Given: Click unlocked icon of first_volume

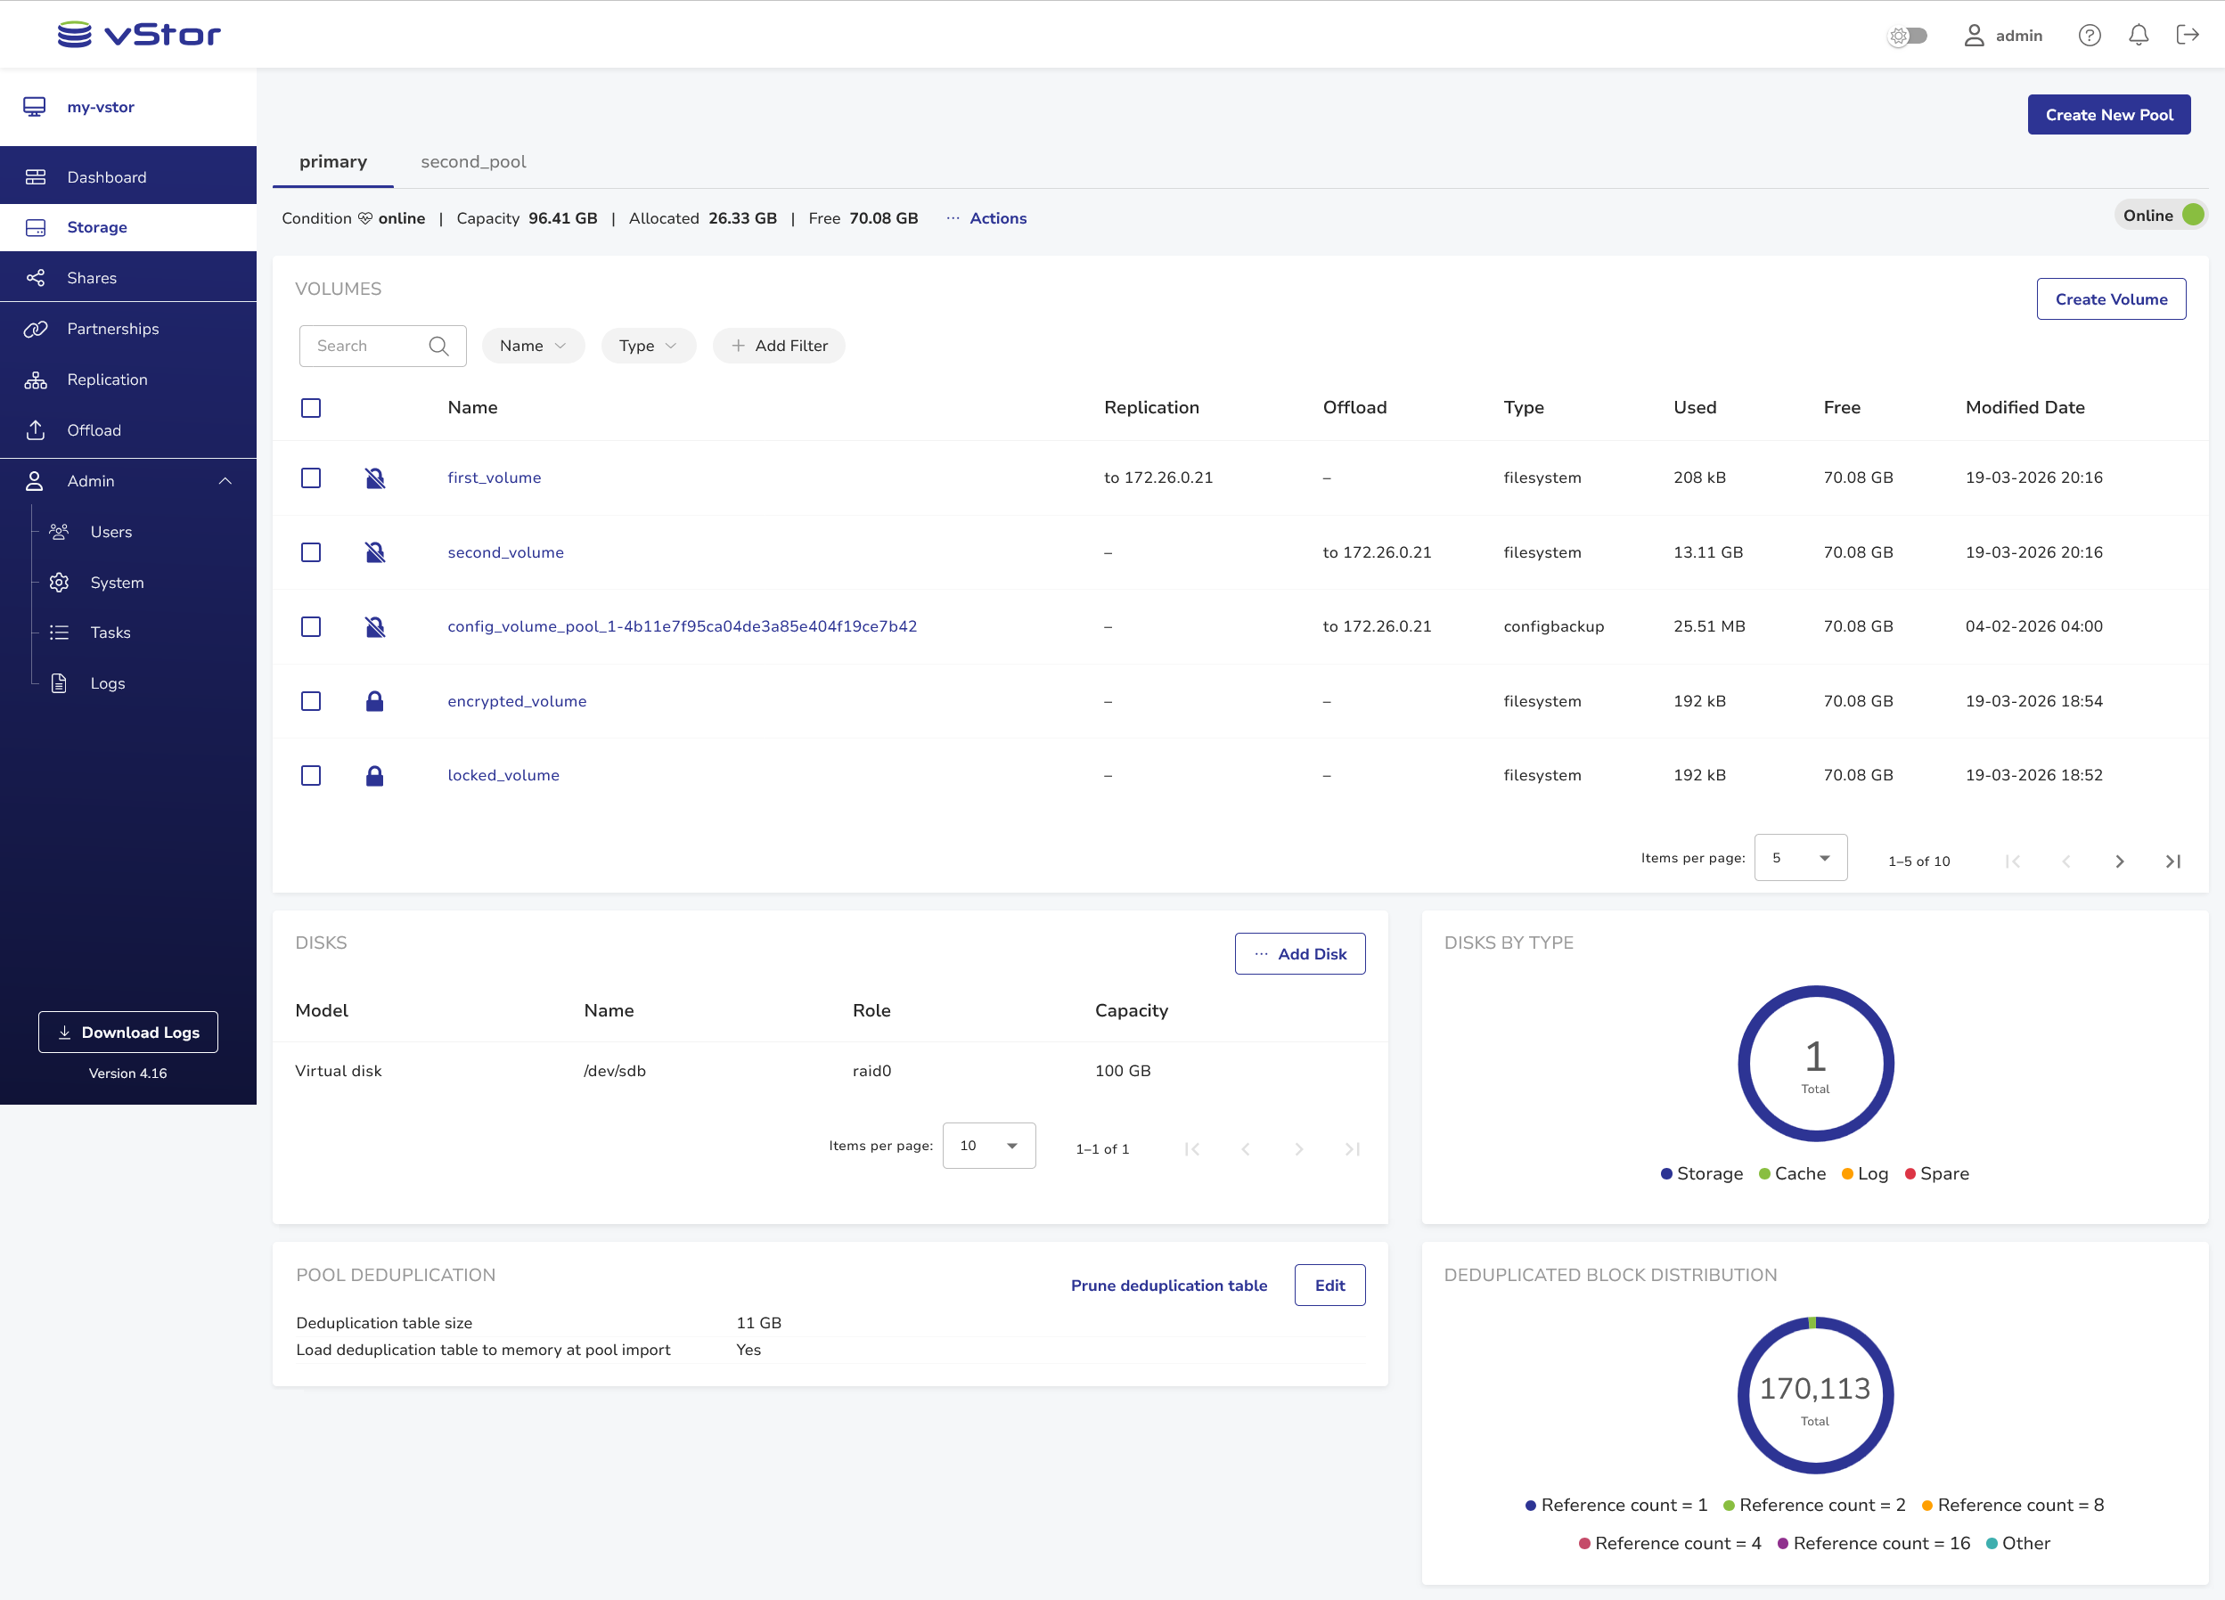Looking at the screenshot, I should 375,478.
